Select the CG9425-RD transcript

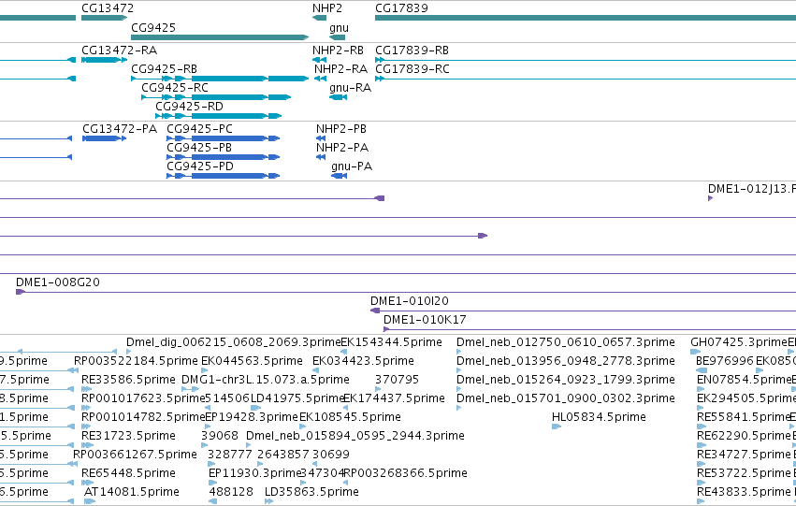pyautogui.click(x=218, y=116)
